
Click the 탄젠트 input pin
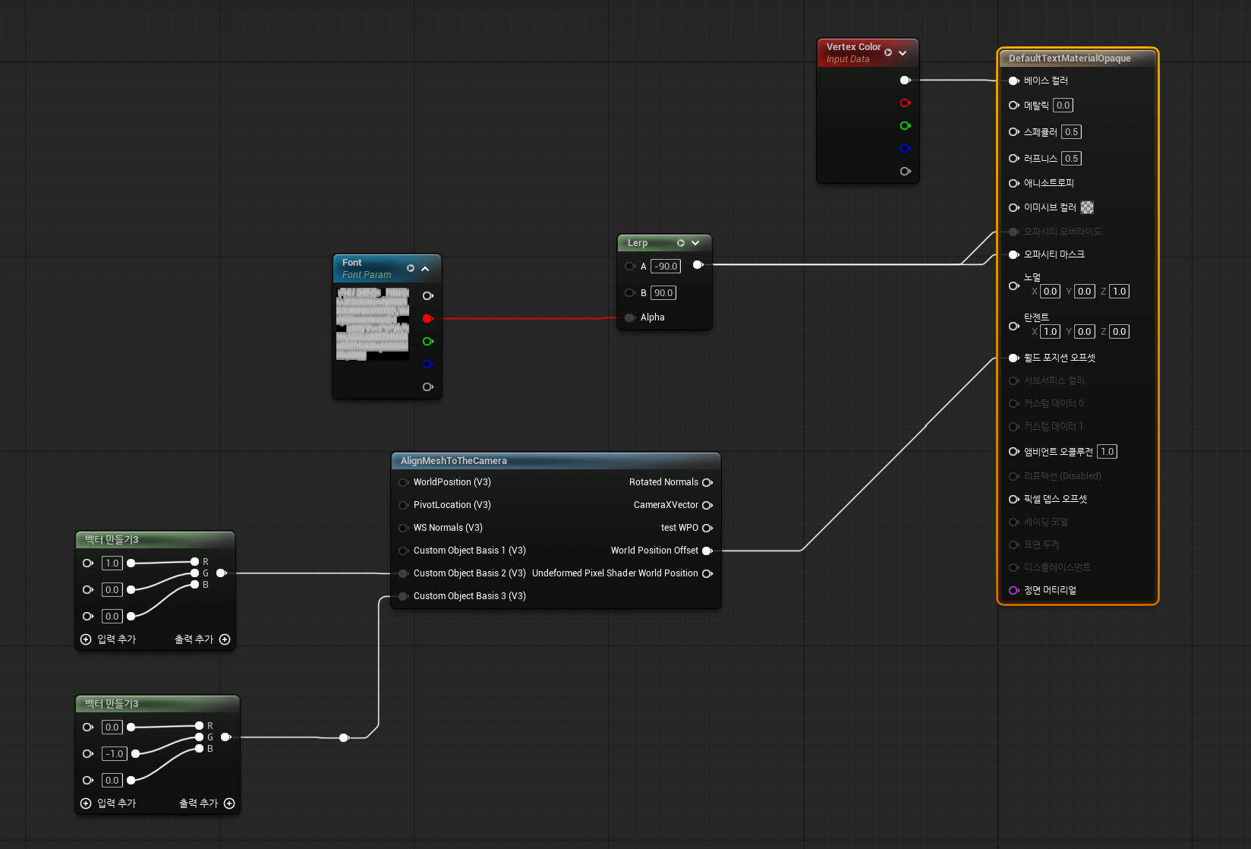pos(1014,326)
